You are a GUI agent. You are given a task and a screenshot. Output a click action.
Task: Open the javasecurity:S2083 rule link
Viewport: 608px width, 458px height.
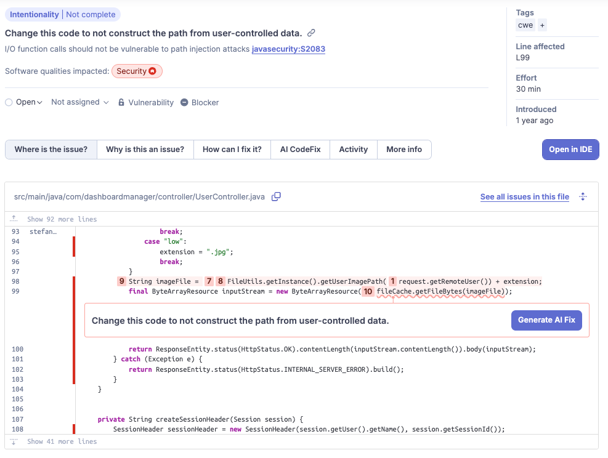coord(288,49)
